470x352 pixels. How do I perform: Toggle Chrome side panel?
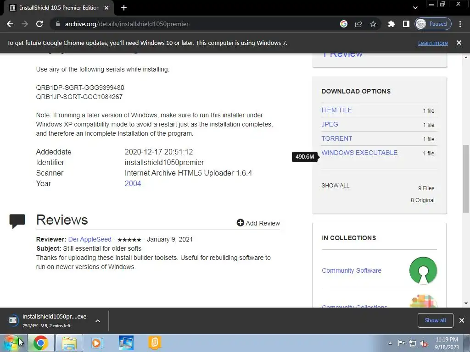[406, 24]
